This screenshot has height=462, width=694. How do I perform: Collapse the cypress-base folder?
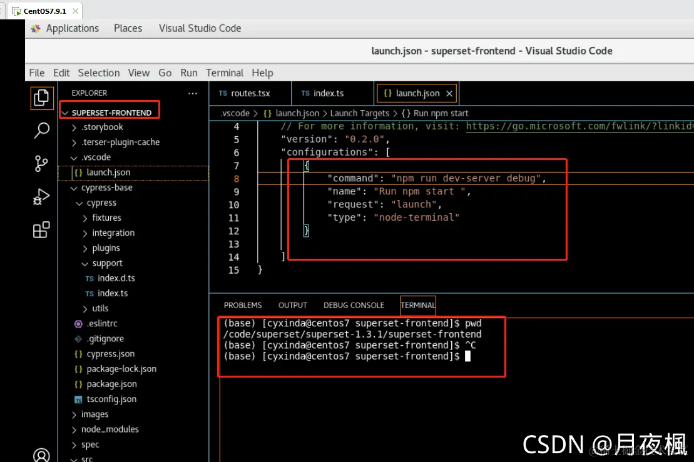click(x=74, y=188)
